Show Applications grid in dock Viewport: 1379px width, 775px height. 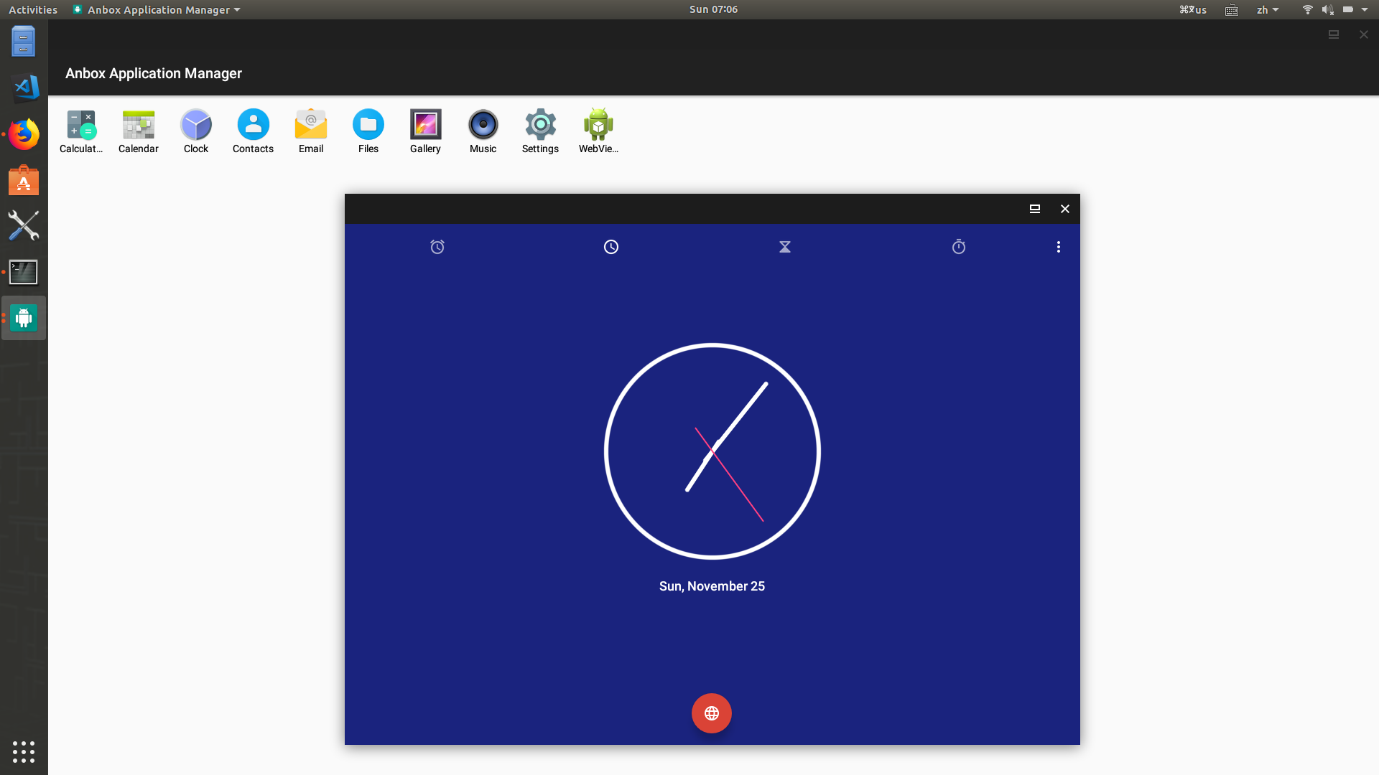(24, 751)
